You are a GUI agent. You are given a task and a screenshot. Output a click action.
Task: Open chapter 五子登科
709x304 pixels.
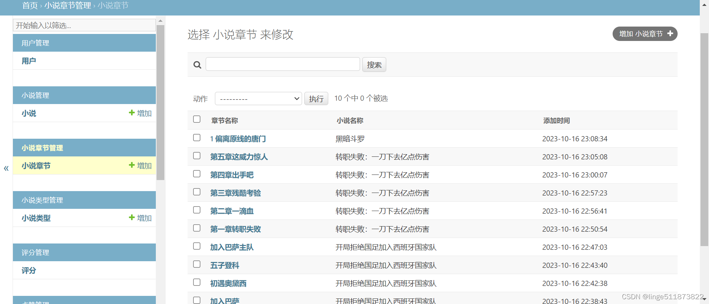coord(225,265)
